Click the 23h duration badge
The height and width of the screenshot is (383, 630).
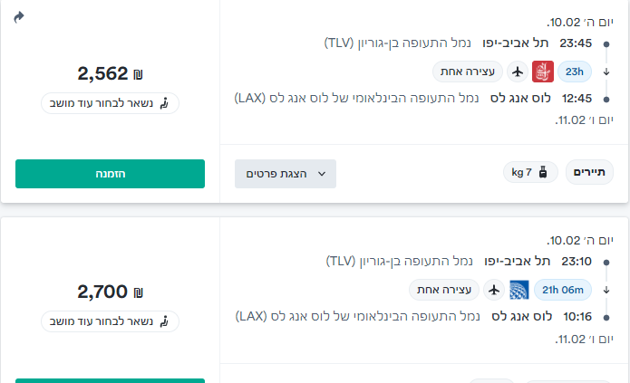pos(574,71)
